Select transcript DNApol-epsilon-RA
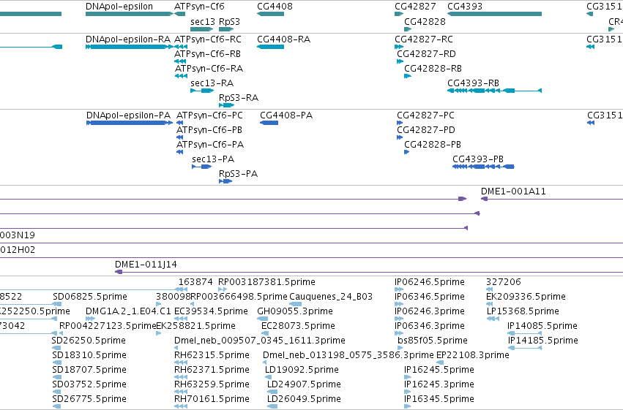623x410 pixels. pos(130,47)
